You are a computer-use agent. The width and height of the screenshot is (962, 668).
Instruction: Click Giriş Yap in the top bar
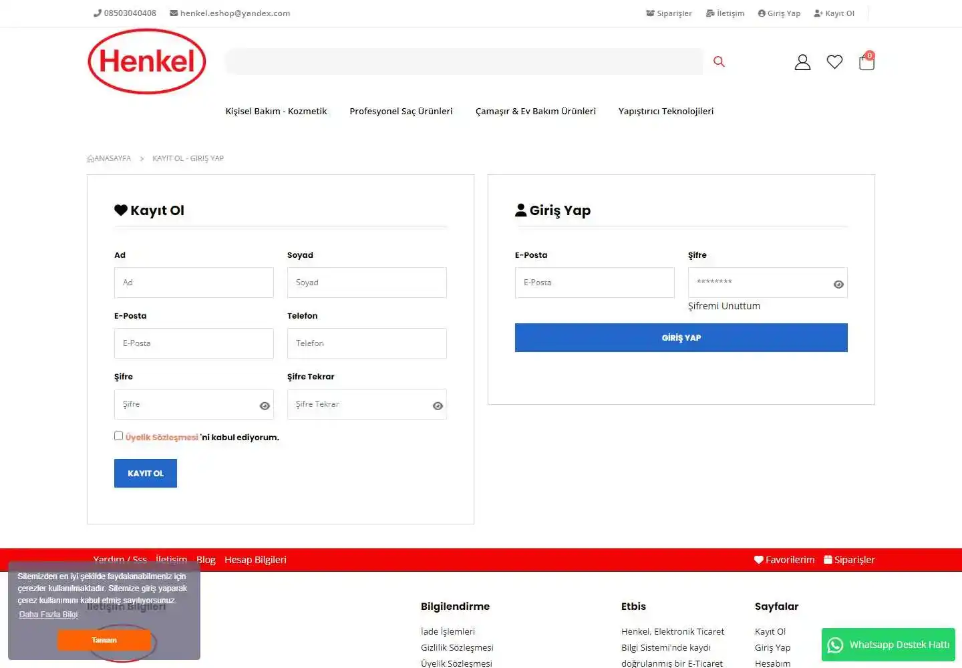779,13
